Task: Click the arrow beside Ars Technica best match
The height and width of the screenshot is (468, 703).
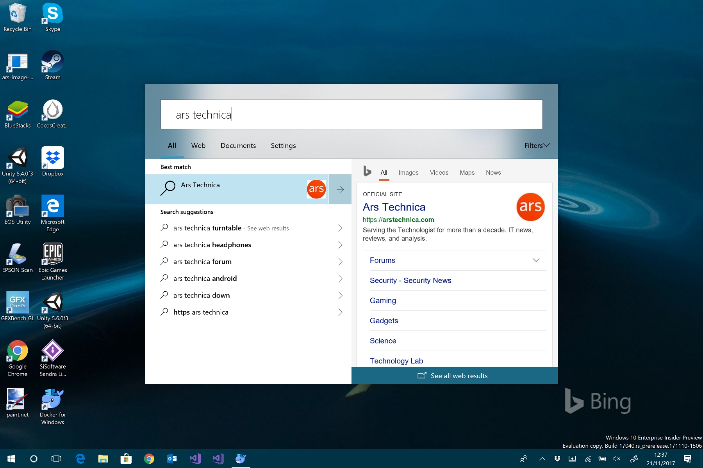Action: pyautogui.click(x=340, y=189)
